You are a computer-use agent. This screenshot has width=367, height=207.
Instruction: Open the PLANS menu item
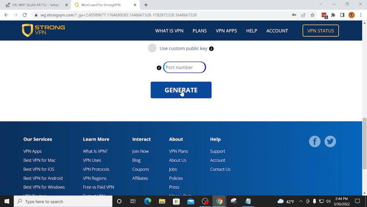[x=200, y=31]
